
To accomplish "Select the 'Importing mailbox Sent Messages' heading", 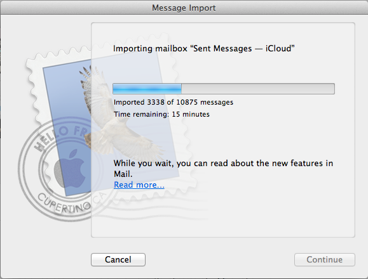I will pos(204,48).
